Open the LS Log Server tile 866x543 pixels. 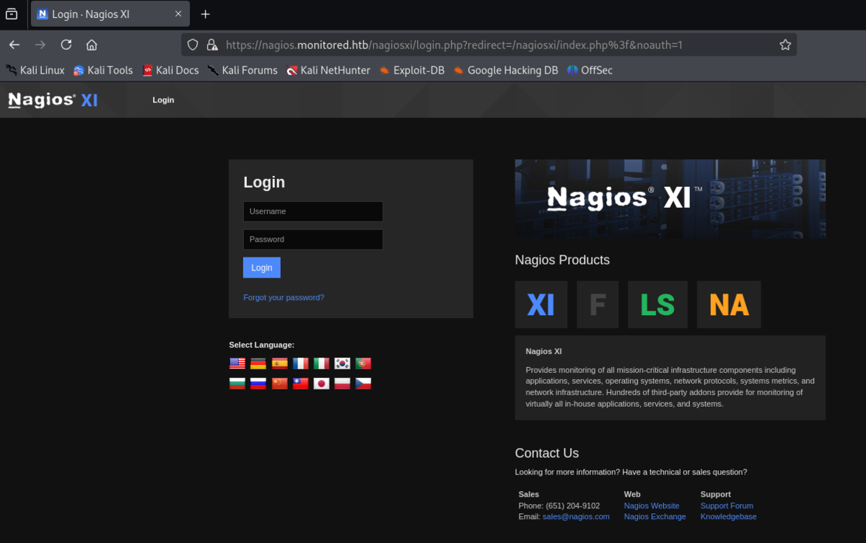click(657, 304)
